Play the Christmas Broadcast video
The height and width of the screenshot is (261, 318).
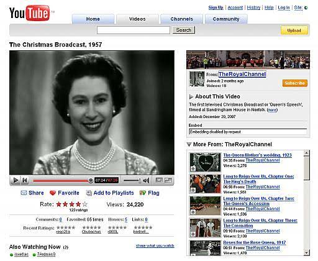tap(16, 180)
